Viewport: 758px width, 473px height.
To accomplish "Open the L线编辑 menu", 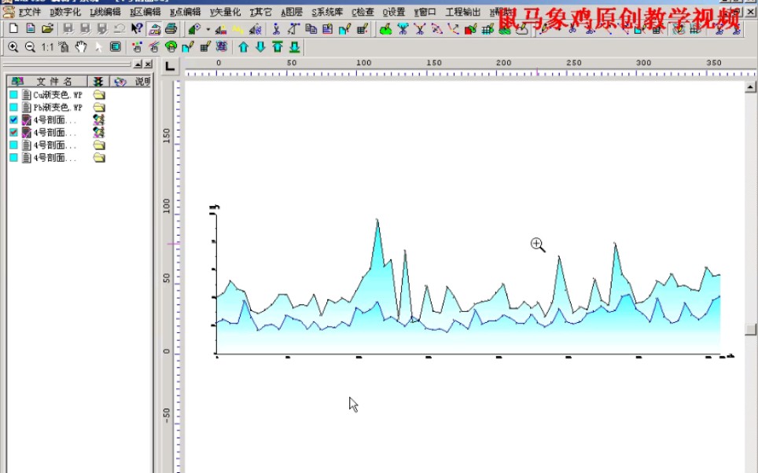I will tap(105, 12).
